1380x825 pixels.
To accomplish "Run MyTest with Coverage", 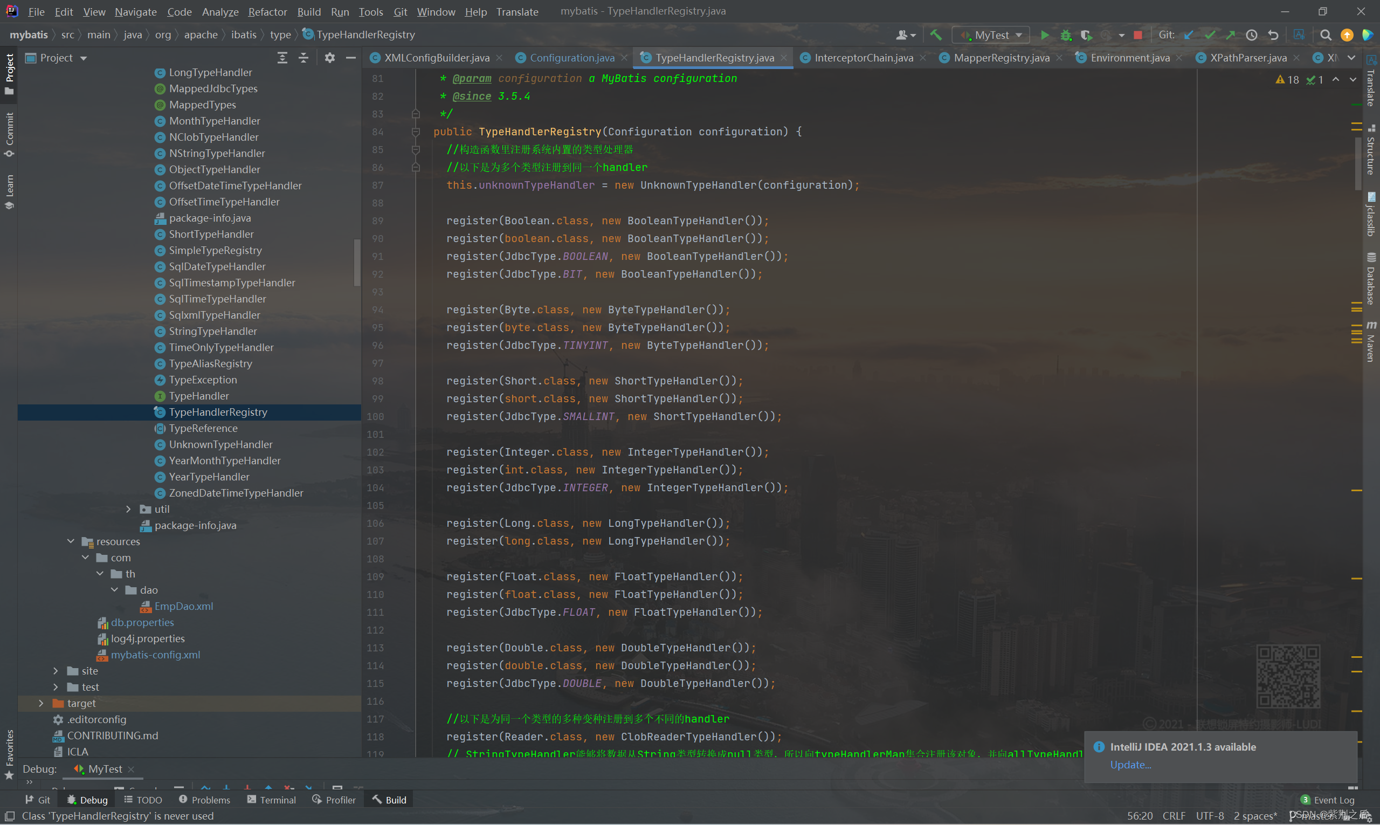I will pos(1086,35).
